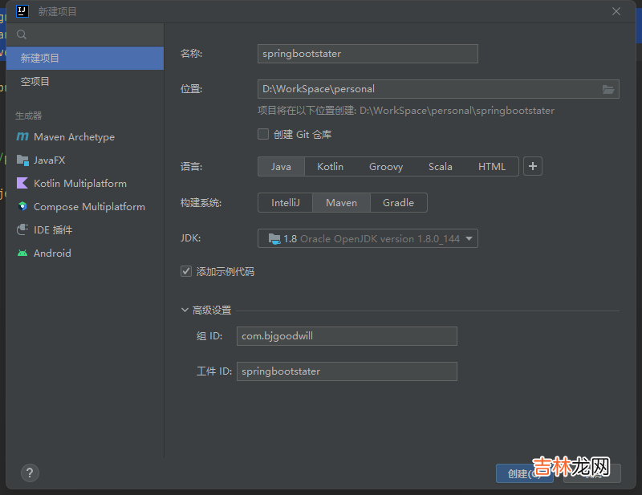
Task: Select 新建项目 in the left list
Action: point(40,59)
